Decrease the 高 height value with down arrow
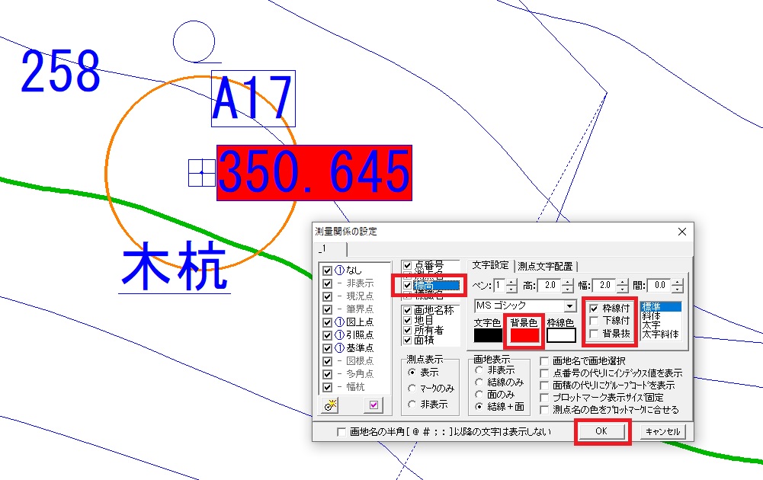The height and width of the screenshot is (480, 763). 568,290
